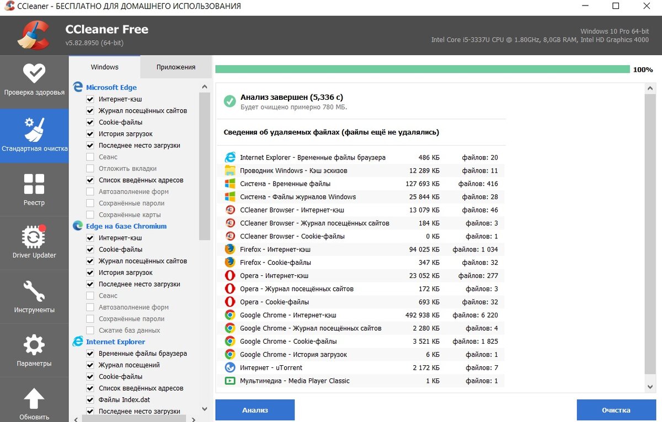Click Firefox icon in Firefox - Cookie-файлы row

tap(230, 263)
